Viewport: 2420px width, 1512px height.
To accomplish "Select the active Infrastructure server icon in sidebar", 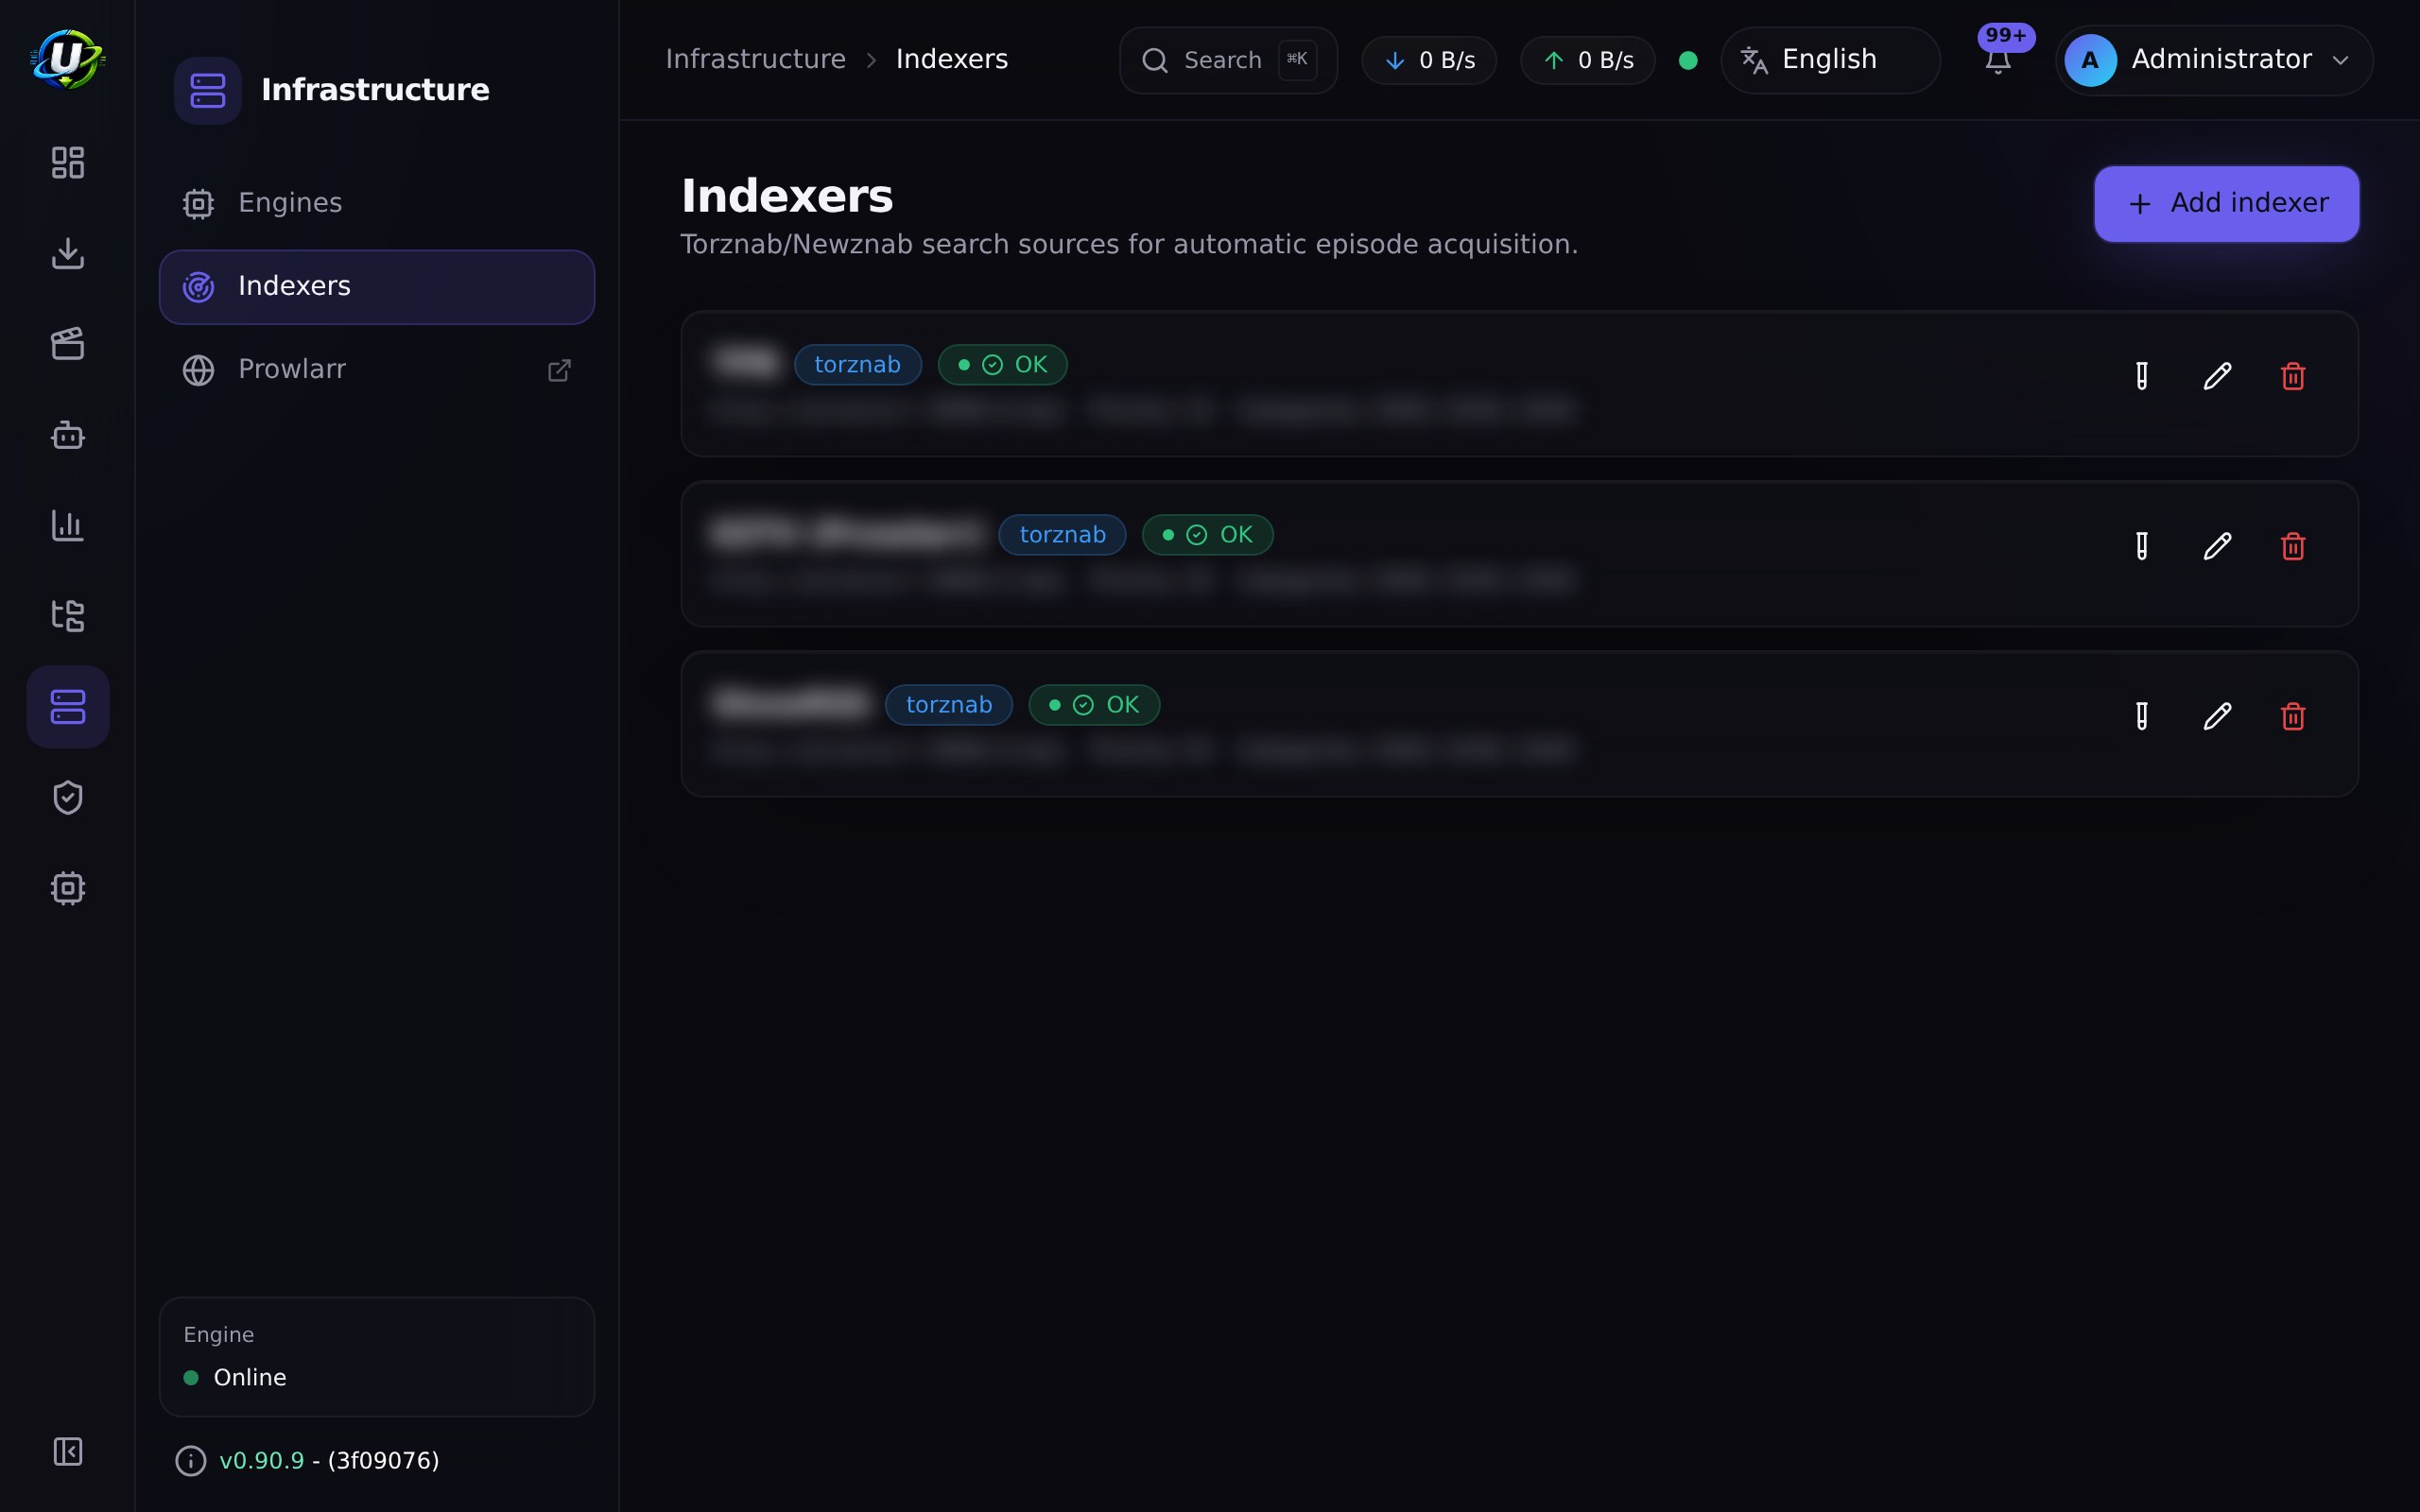I will point(67,707).
